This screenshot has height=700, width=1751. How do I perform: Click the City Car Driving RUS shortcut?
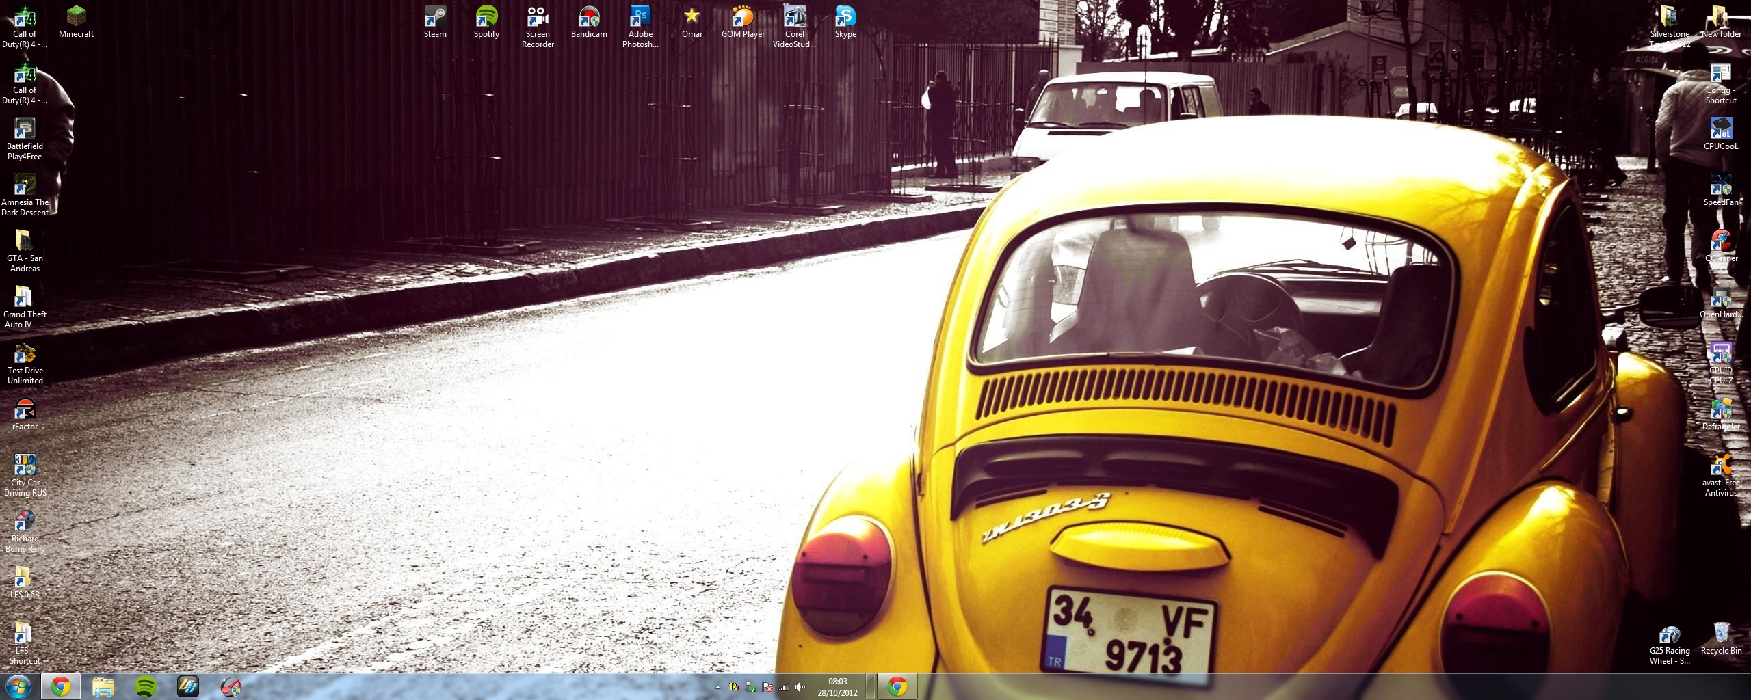tap(25, 476)
